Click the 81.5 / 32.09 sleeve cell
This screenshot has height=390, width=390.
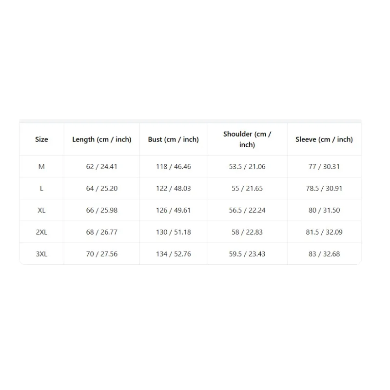coord(324,233)
